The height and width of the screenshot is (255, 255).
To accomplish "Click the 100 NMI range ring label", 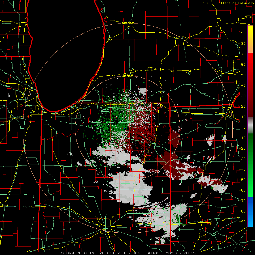I will 128,24.
